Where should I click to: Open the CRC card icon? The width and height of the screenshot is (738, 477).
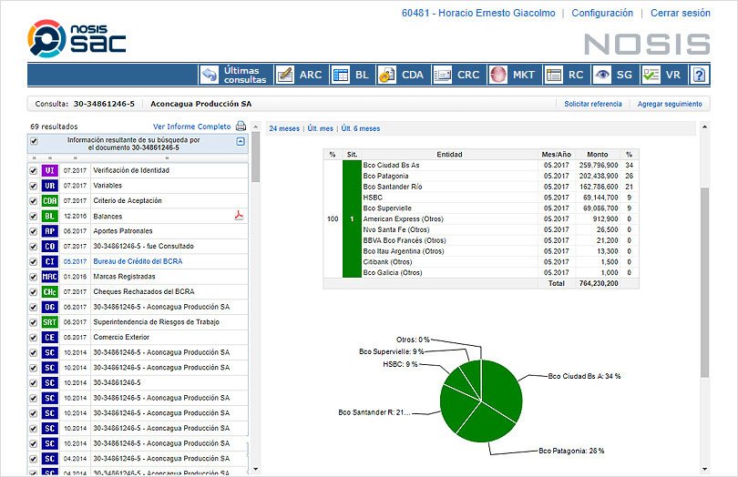tap(443, 75)
